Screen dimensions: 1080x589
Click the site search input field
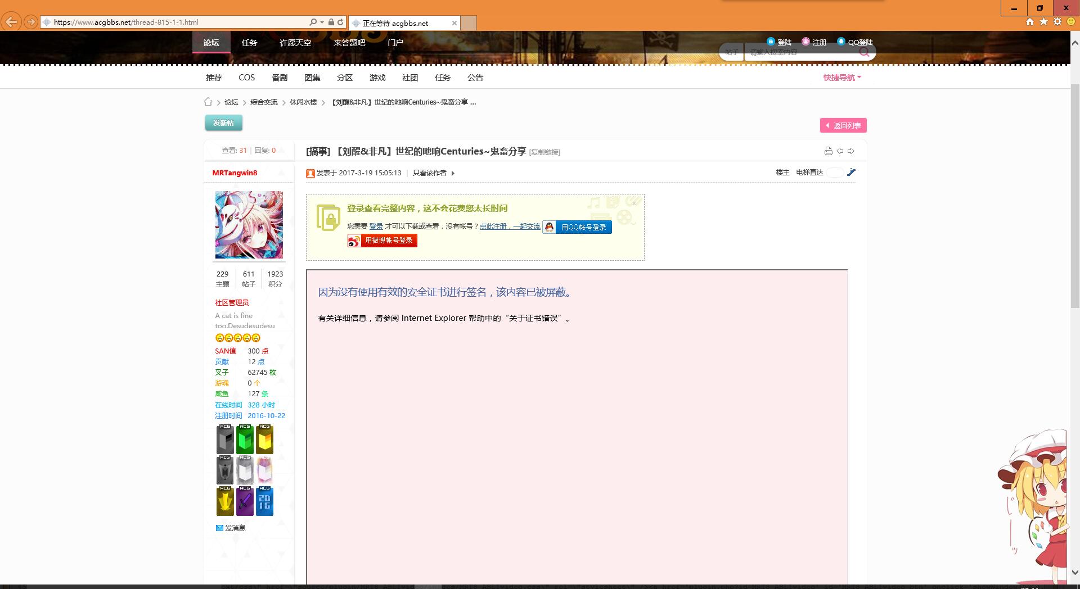click(802, 52)
